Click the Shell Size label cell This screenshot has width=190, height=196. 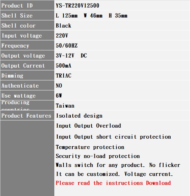click(x=27, y=15)
